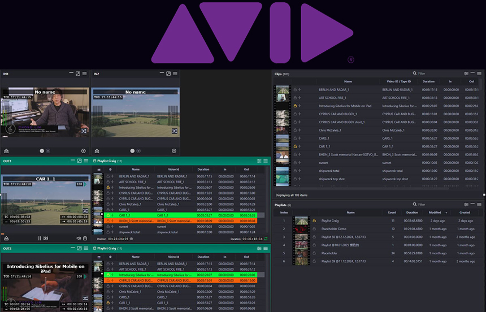Click the shuffle icon on IN1 video
486x312 pixels.
84,131
